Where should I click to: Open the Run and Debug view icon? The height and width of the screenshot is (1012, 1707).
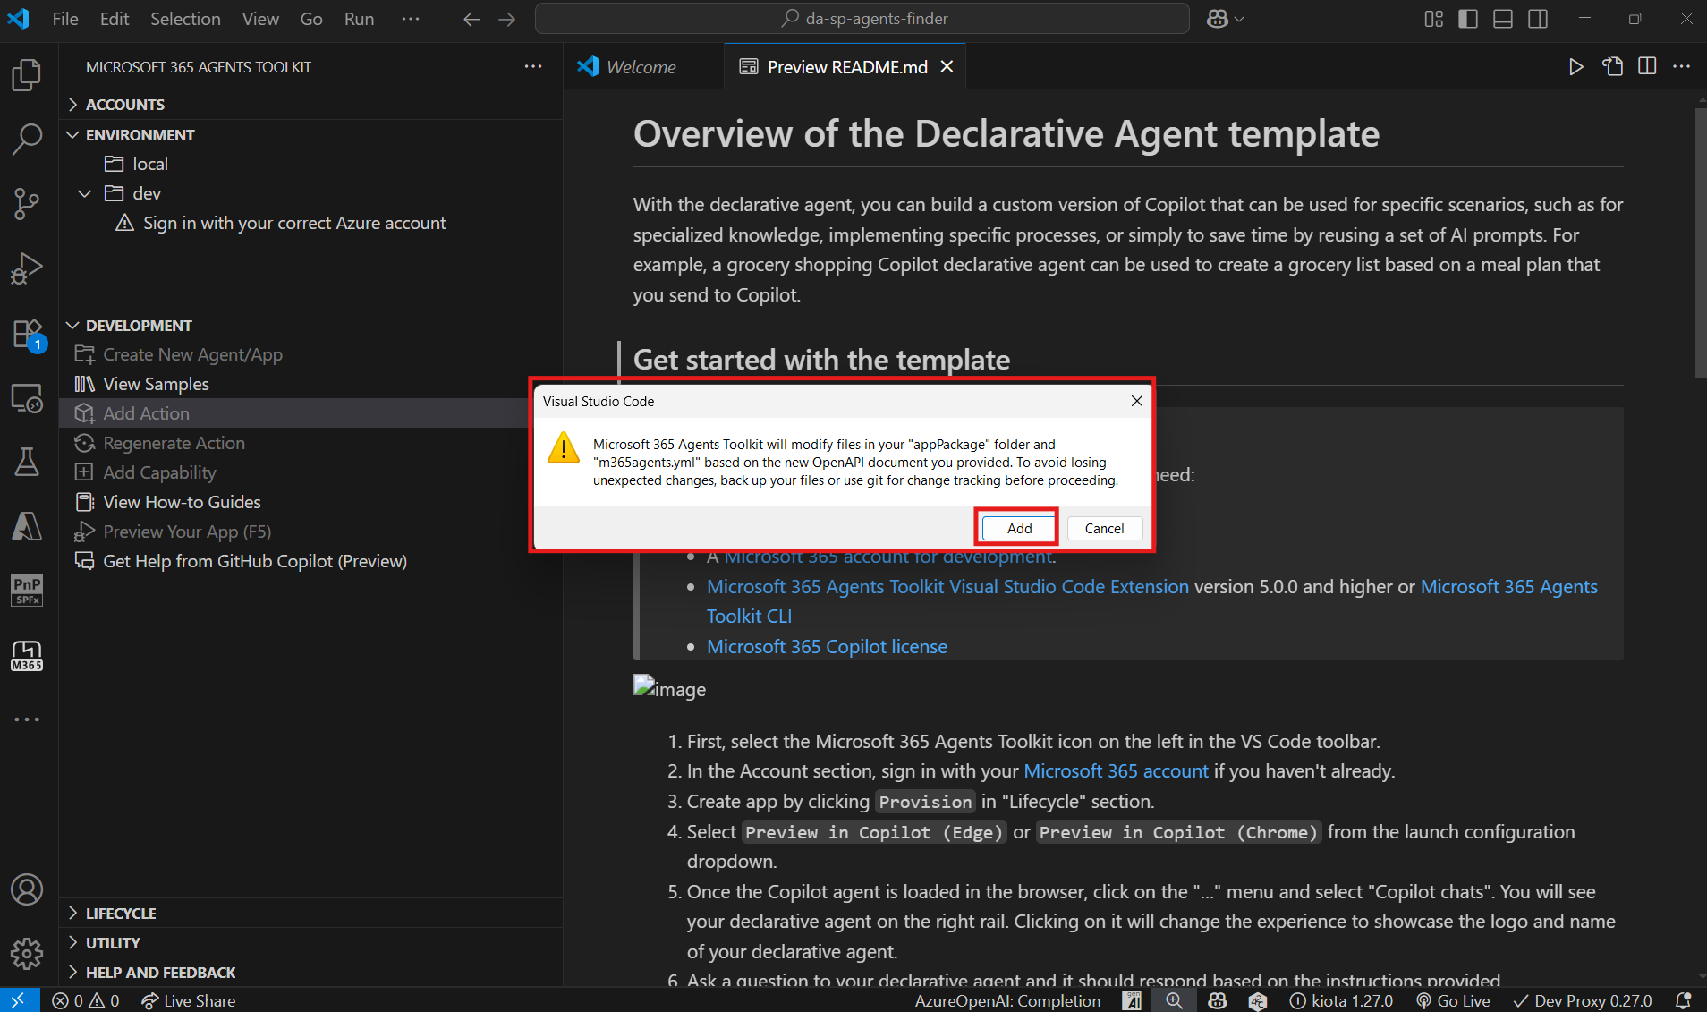(x=27, y=268)
